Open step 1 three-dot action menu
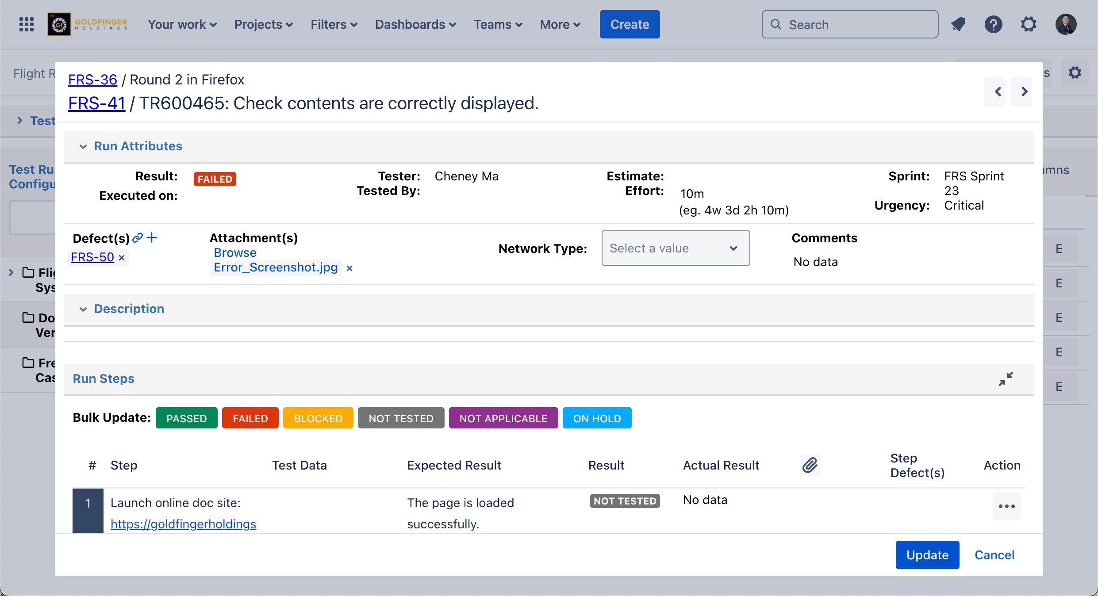Viewport: 1098px width, 596px height. coord(1006,506)
